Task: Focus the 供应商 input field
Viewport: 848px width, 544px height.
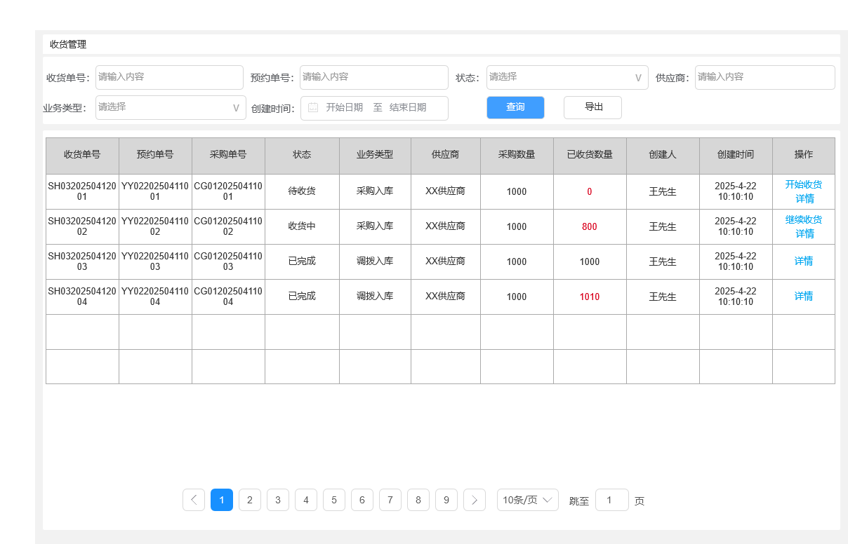Action: [x=765, y=77]
